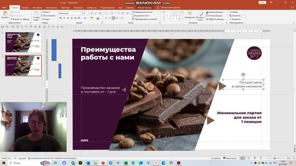This screenshot has height=166, width=296.
Task: Expand the shapes gallery more arrow
Action: pos(182,19)
